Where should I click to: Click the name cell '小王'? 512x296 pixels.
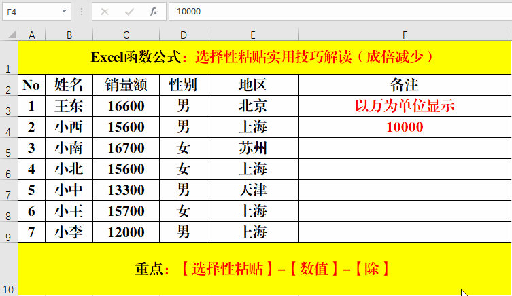69,211
